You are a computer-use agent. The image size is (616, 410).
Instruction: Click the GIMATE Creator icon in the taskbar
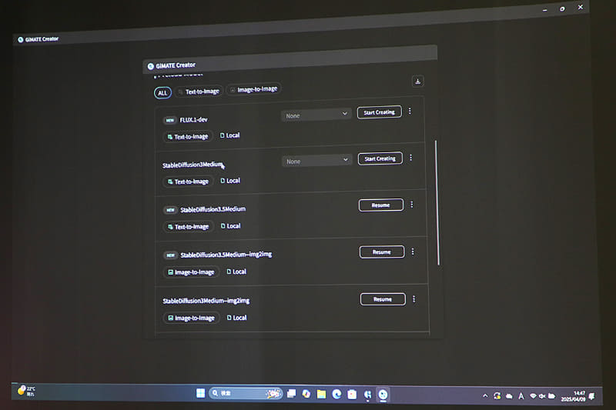pyautogui.click(x=383, y=395)
